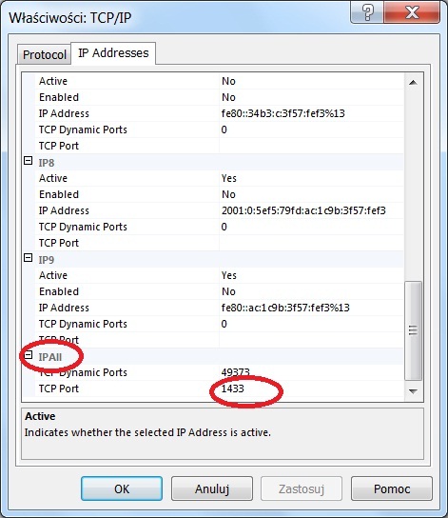Click the empty IP8 TCP Port field
448x518 pixels.
[311, 243]
